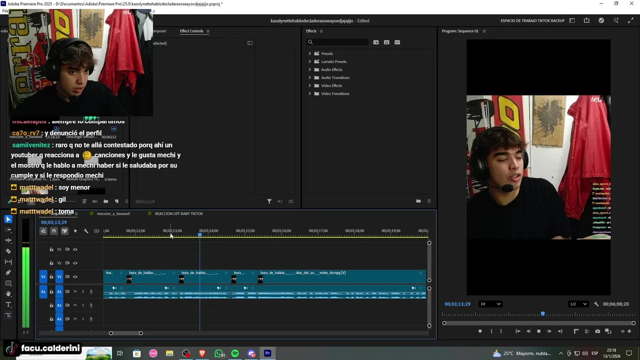Click the Quick Export share icon
The width and height of the screenshot is (640, 360).
(x=586, y=20)
